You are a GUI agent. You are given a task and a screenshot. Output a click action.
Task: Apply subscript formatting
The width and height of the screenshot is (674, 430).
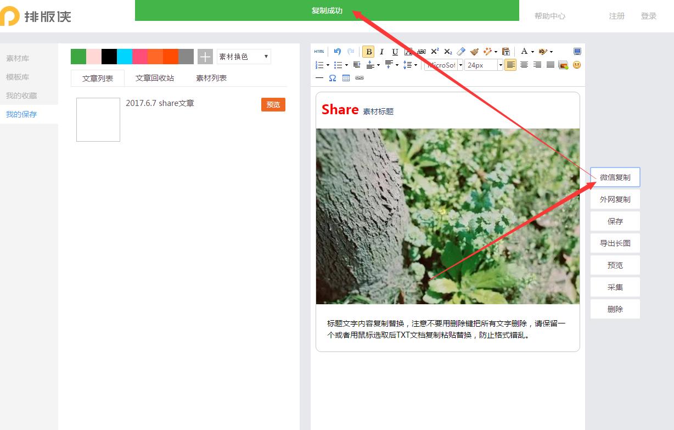pos(448,51)
